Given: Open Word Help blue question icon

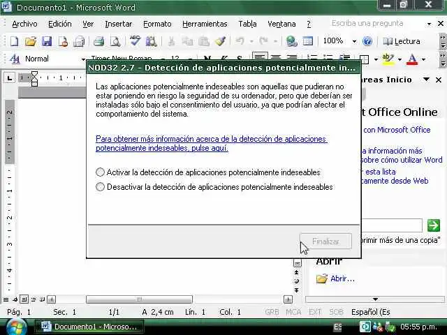Looking at the screenshot, I should pos(367,42).
